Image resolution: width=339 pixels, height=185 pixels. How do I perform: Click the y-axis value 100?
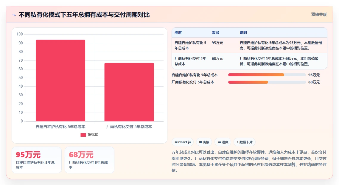(19, 34)
